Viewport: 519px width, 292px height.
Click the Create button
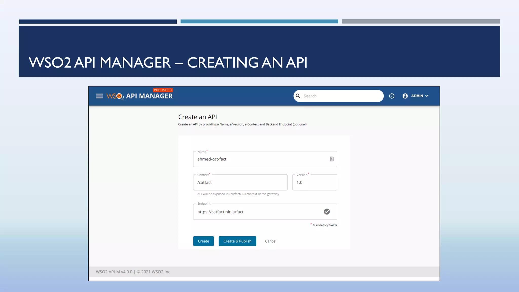pos(203,241)
